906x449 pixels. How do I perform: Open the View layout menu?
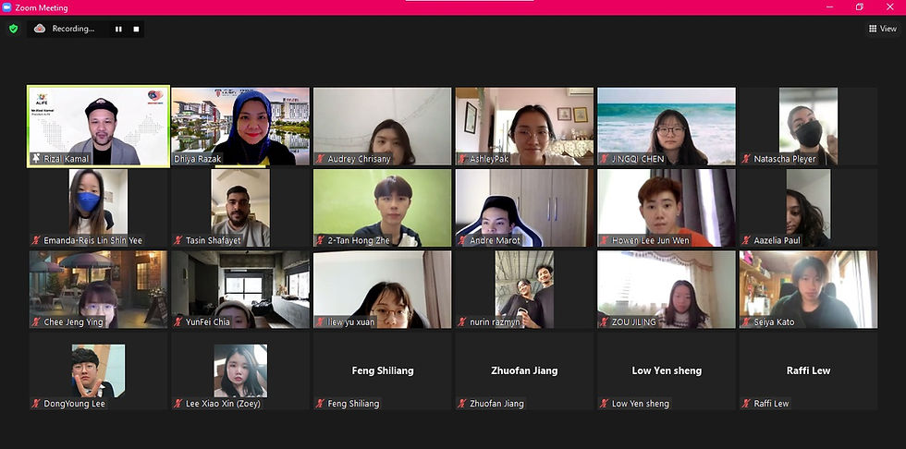pyautogui.click(x=882, y=29)
